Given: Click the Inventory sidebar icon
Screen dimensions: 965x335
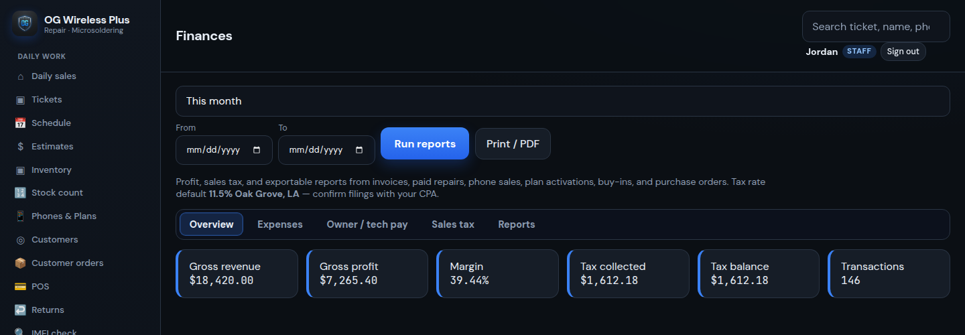Looking at the screenshot, I should tap(20, 170).
